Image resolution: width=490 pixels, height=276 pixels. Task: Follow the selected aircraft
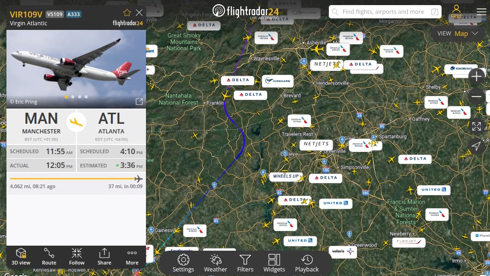coord(76,257)
